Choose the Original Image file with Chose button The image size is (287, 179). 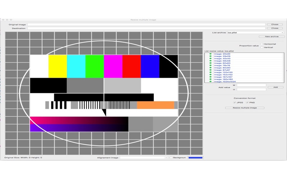click(275, 24)
